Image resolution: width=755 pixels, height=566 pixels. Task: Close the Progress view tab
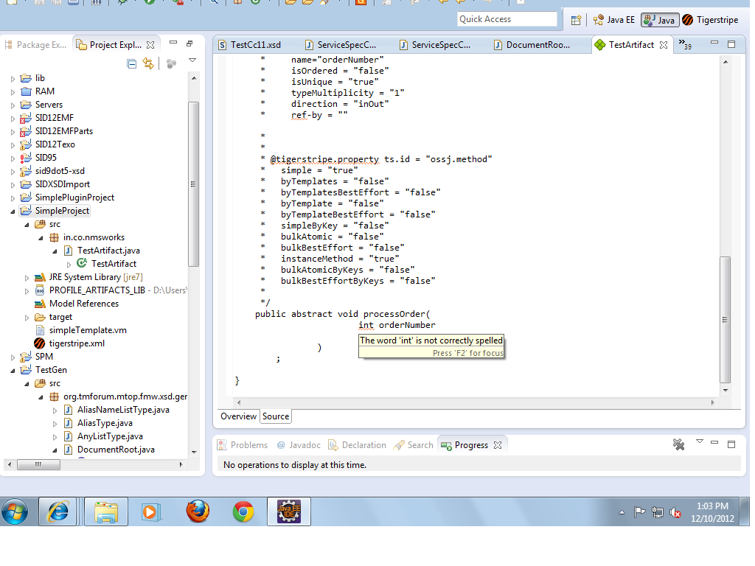pyautogui.click(x=498, y=445)
